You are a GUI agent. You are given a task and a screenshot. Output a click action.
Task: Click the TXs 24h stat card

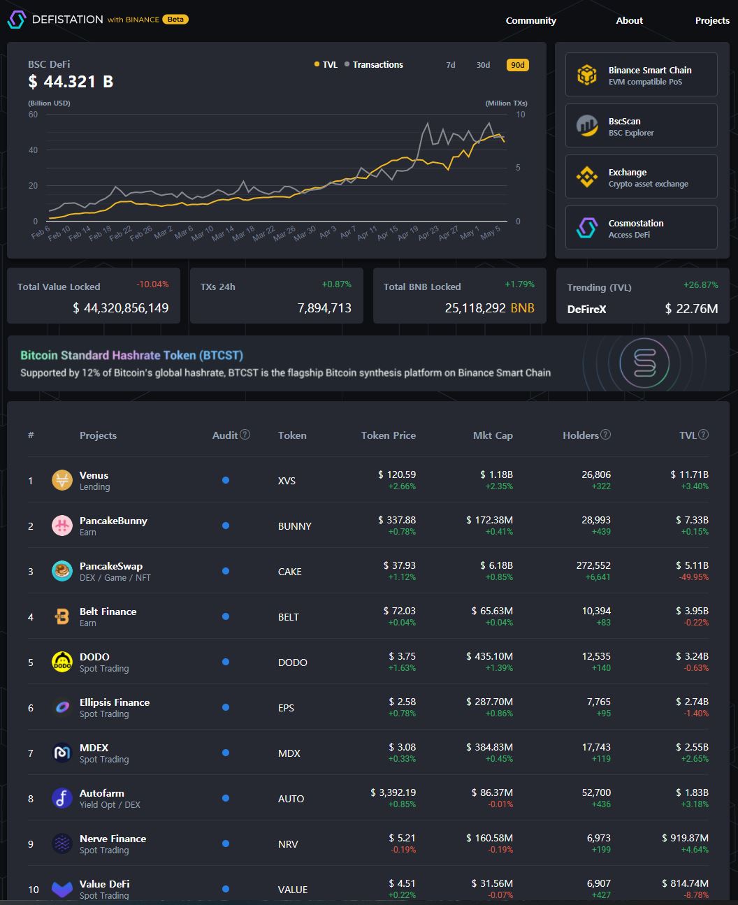[x=277, y=296]
